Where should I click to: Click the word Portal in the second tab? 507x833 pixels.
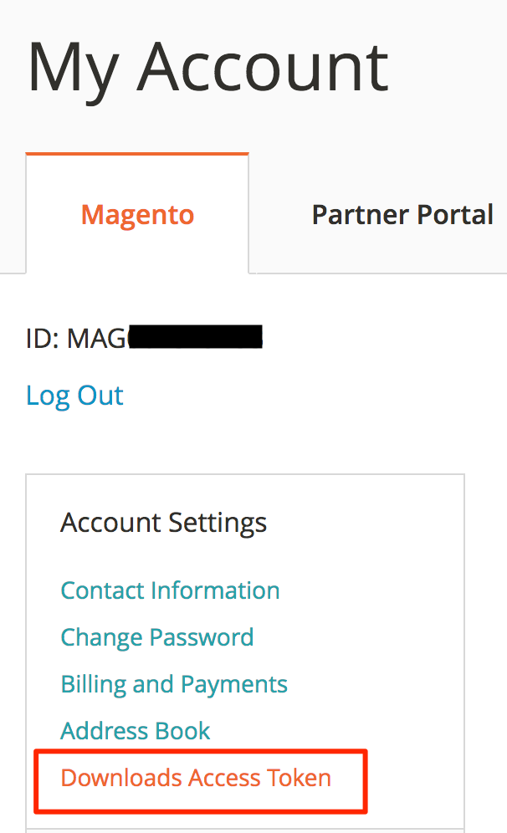[455, 215]
